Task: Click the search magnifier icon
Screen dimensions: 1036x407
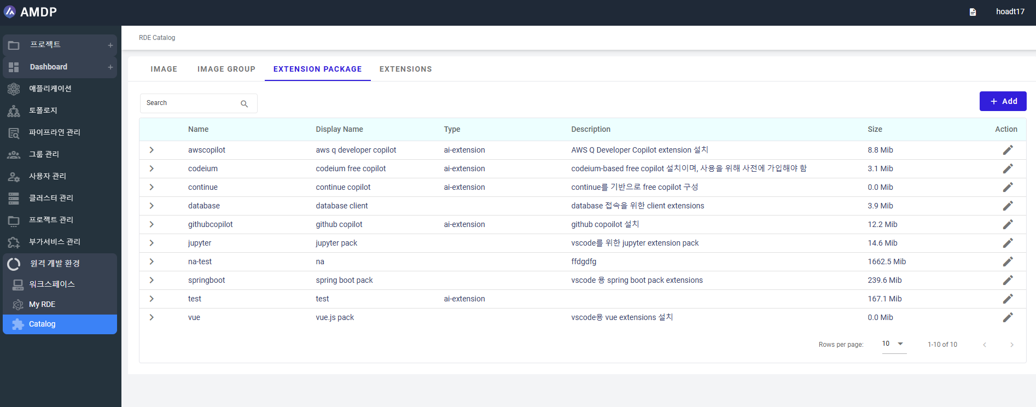Action: point(245,103)
